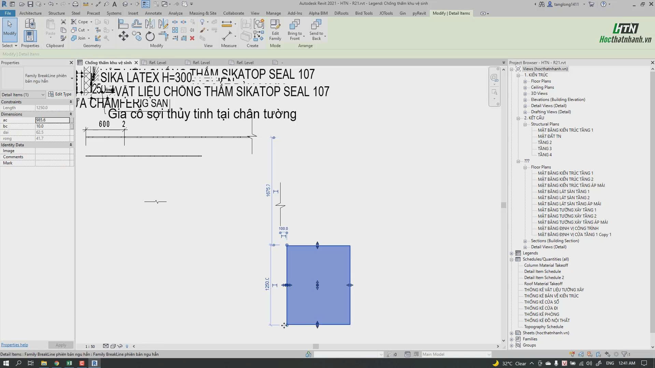Open the Properties help link
The image size is (655, 368).
(x=15, y=345)
